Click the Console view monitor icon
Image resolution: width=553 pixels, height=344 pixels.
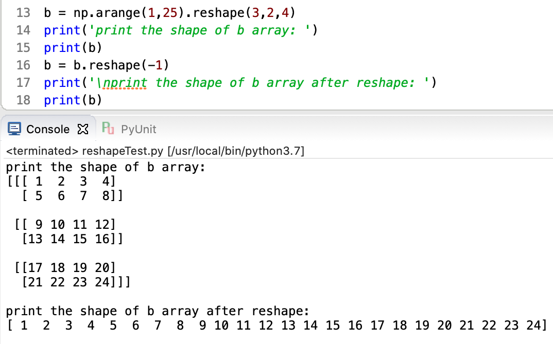(14, 129)
